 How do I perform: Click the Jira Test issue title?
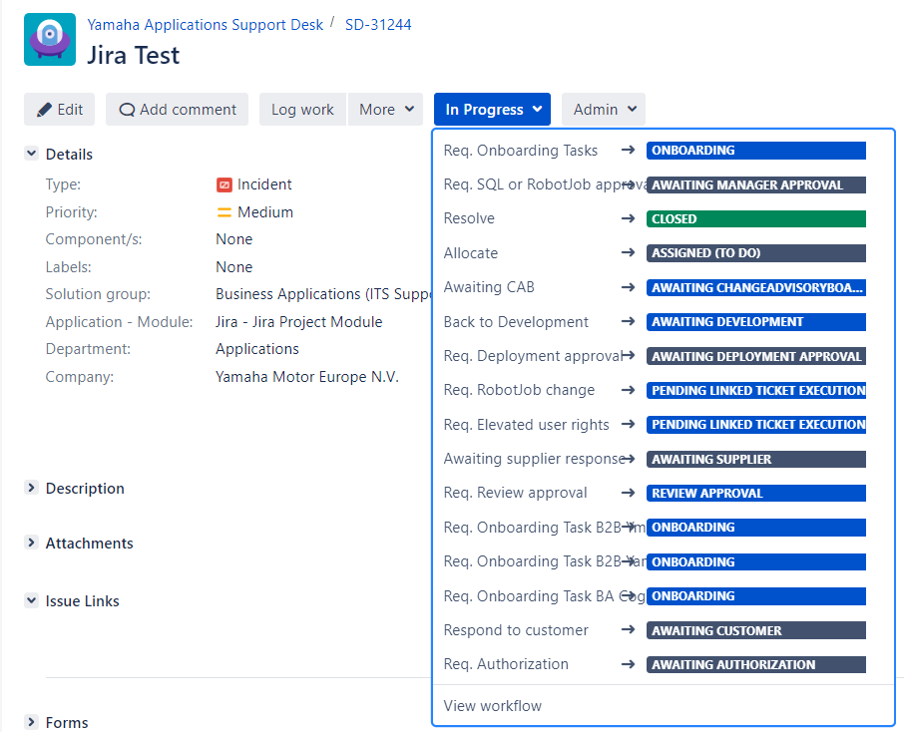[133, 55]
